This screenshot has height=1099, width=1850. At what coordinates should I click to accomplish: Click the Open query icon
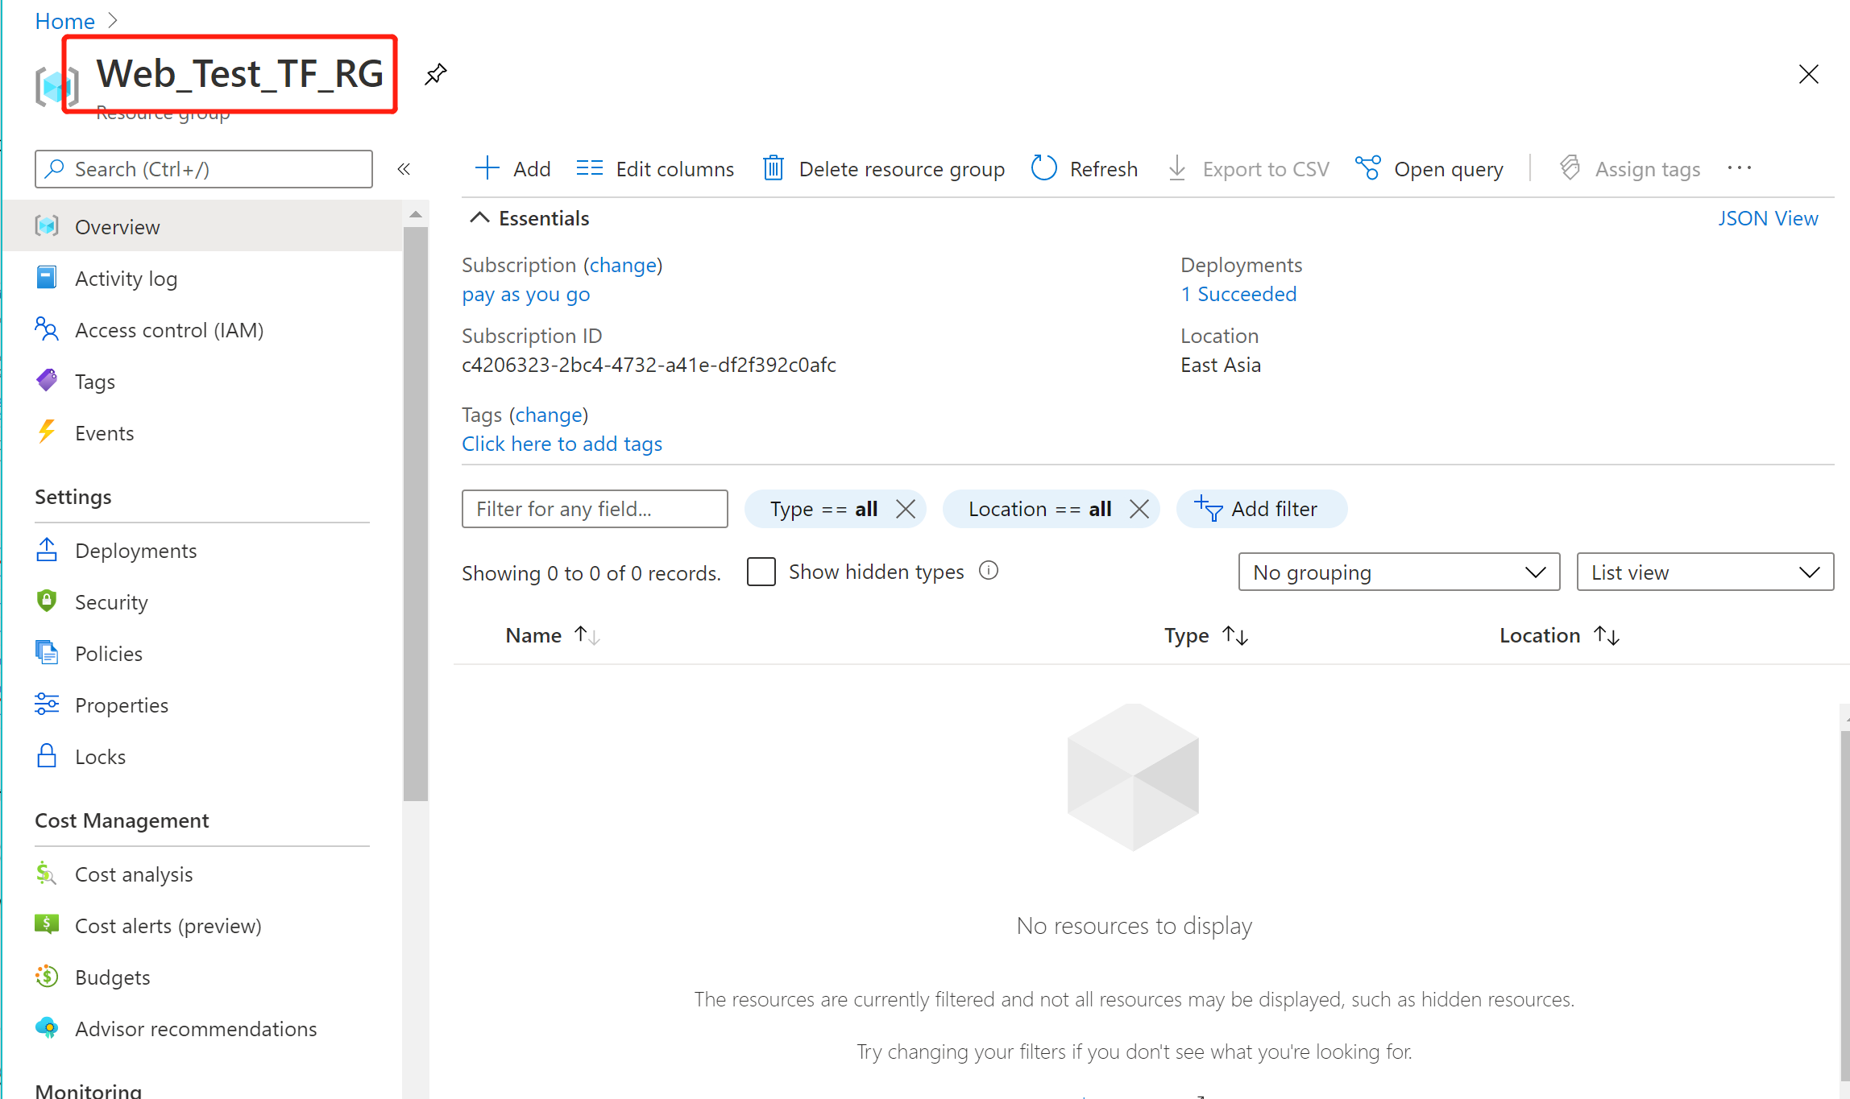pyautogui.click(x=1367, y=167)
